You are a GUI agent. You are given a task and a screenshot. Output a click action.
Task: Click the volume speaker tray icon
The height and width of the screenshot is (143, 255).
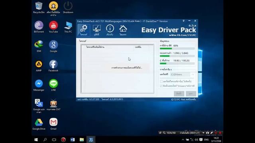(x=196, y=139)
